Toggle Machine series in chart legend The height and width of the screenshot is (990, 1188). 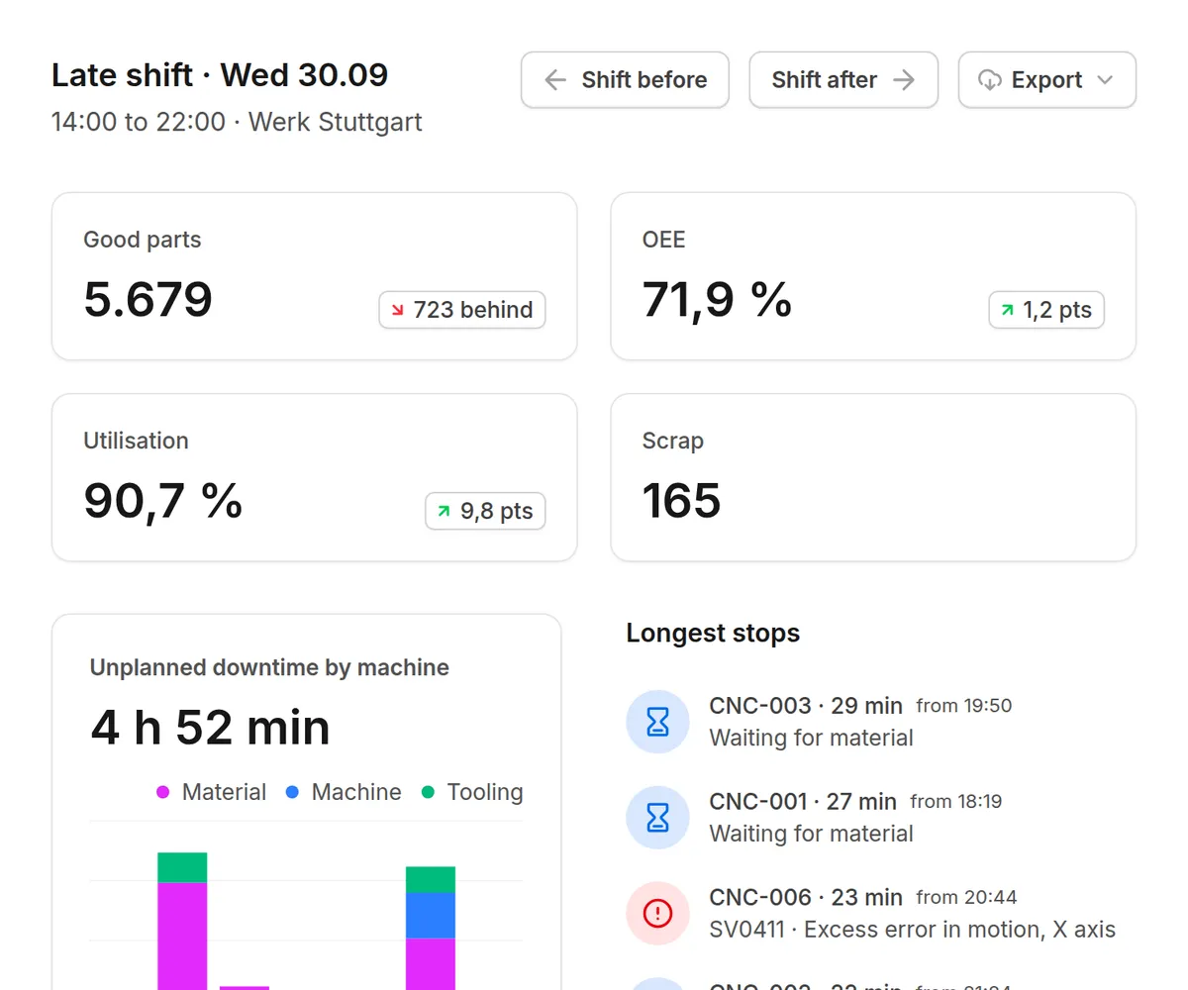tap(344, 792)
